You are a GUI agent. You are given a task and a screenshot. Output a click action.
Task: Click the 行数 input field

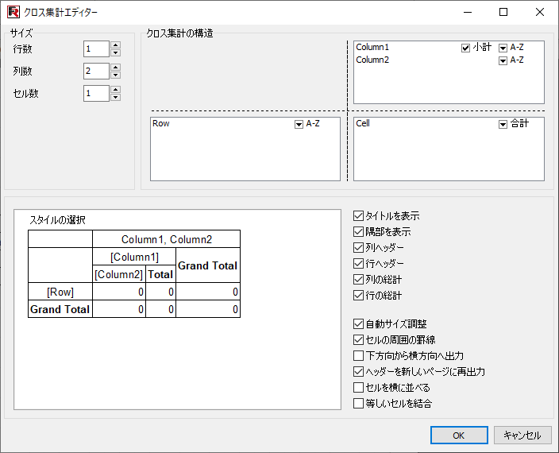(x=95, y=49)
